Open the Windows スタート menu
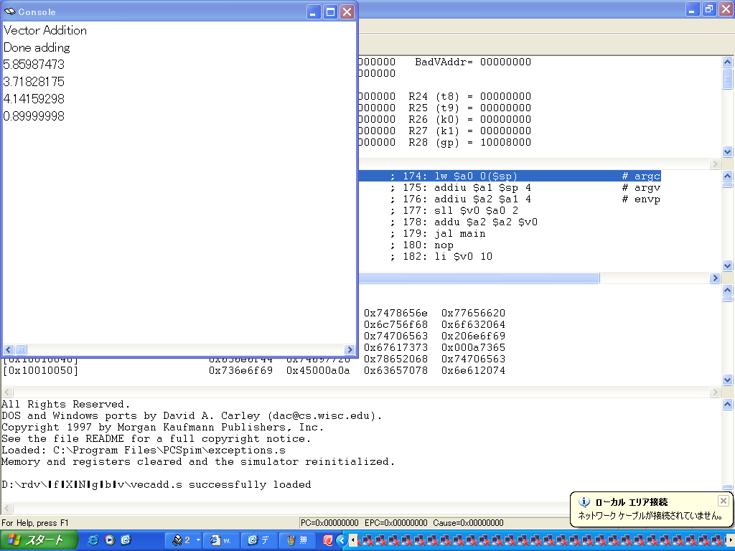735x551 pixels. pos(36,540)
